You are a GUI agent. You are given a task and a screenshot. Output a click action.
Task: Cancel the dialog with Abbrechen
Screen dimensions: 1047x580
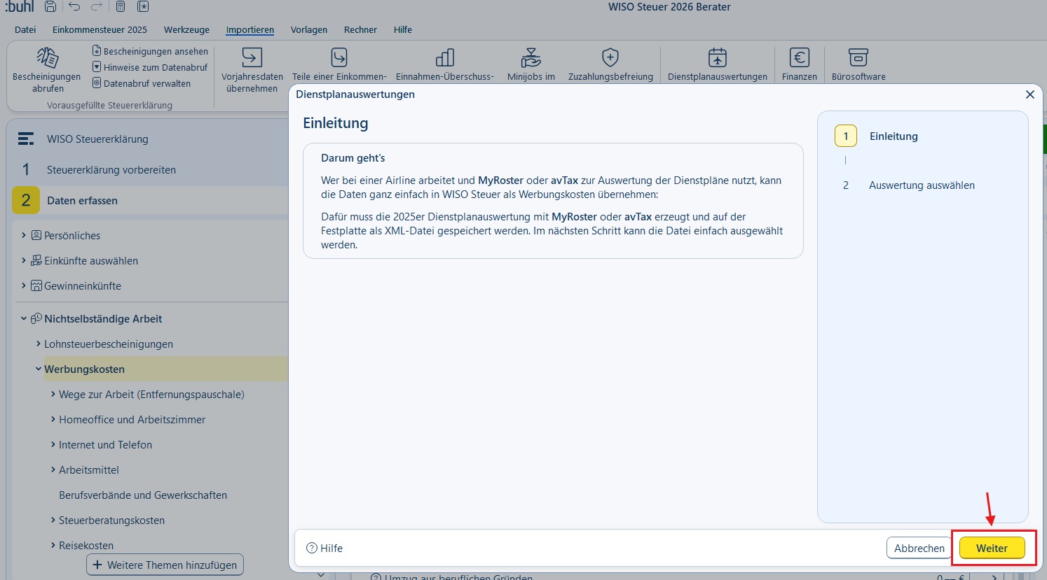[919, 549]
